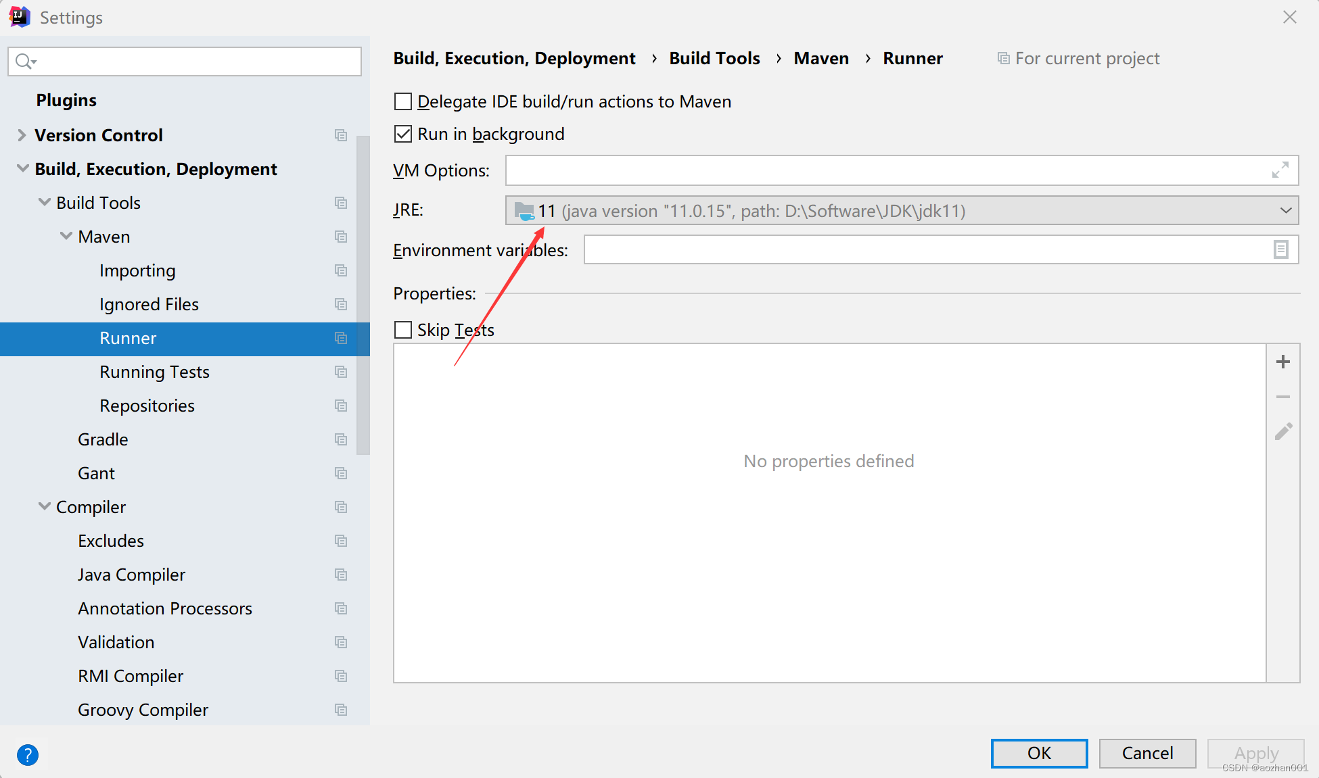The width and height of the screenshot is (1319, 778).
Task: Collapse the Compiler tree node
Action: click(45, 506)
